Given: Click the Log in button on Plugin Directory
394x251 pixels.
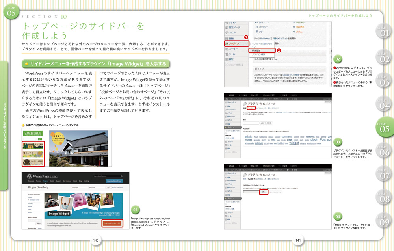Looking at the screenshot, I should pyautogui.click(x=109, y=188).
